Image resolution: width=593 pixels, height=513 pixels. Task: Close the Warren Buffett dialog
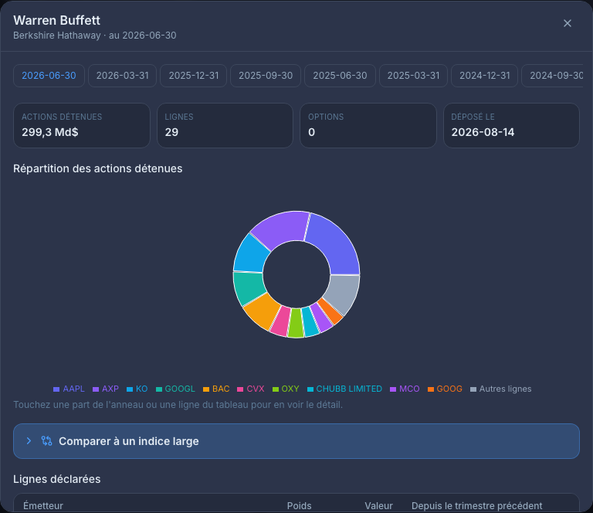567,23
